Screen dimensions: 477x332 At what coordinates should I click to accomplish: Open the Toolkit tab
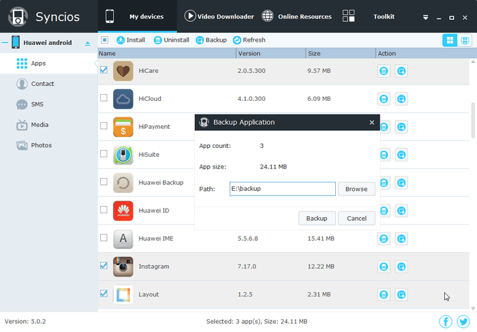click(369, 16)
